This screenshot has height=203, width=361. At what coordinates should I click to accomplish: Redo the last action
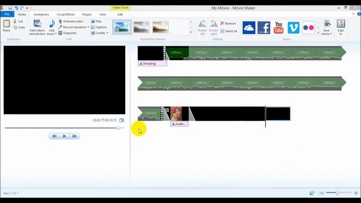point(22,8)
